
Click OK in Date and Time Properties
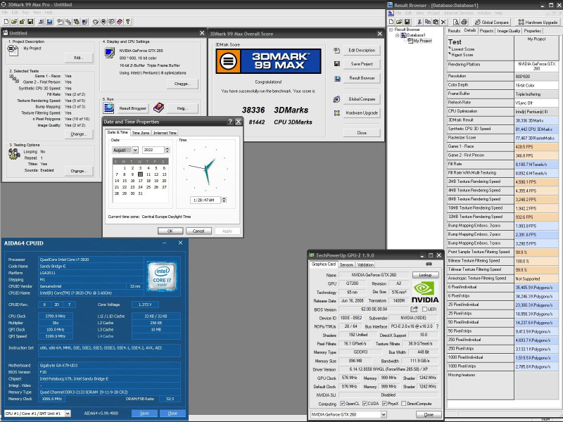pyautogui.click(x=170, y=231)
